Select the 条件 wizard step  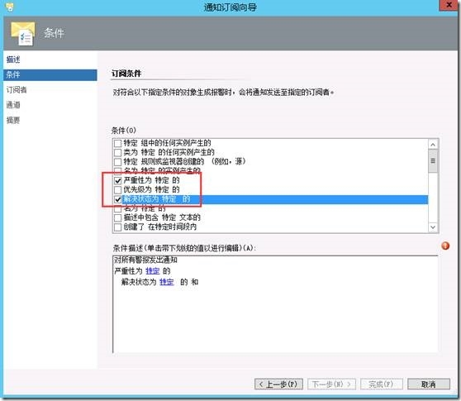coord(50,74)
